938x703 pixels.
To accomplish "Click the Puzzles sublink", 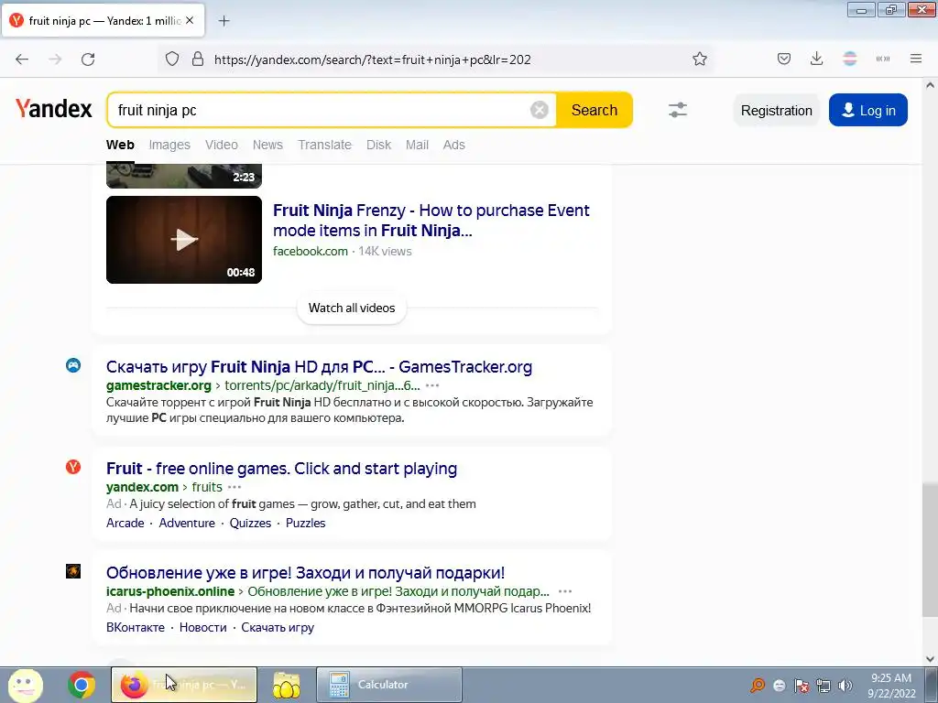I will [305, 523].
